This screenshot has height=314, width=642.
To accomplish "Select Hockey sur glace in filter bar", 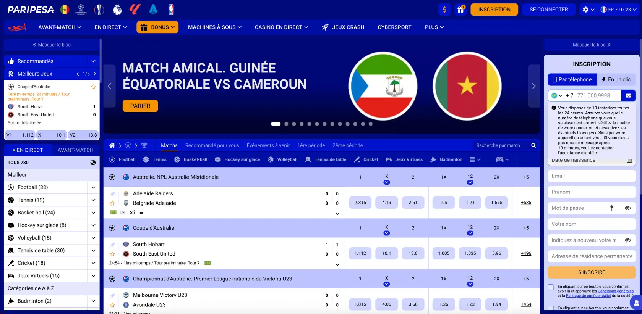I will pos(237,159).
